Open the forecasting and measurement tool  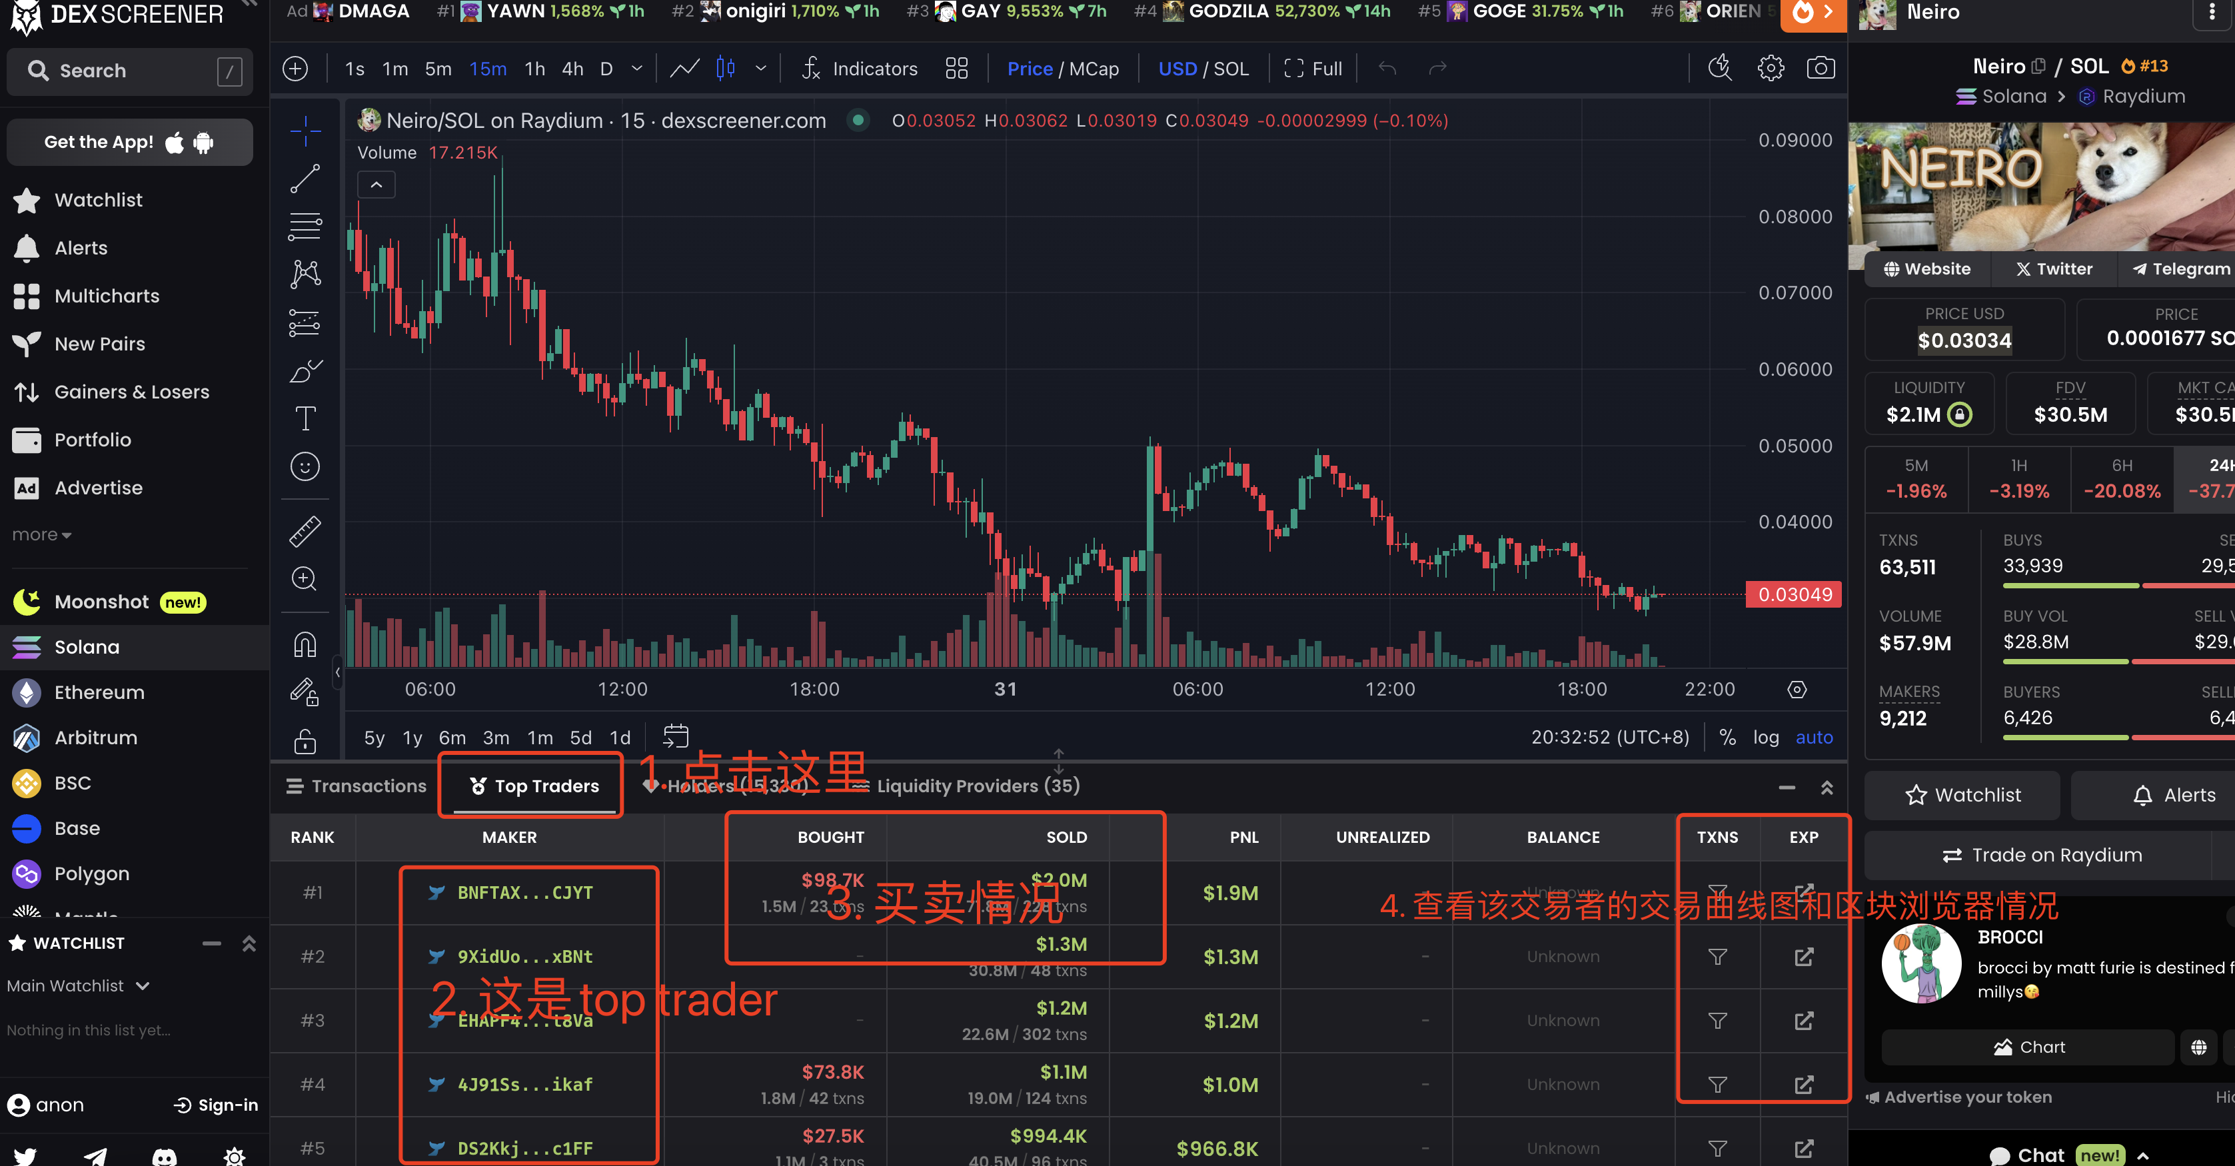[x=305, y=322]
